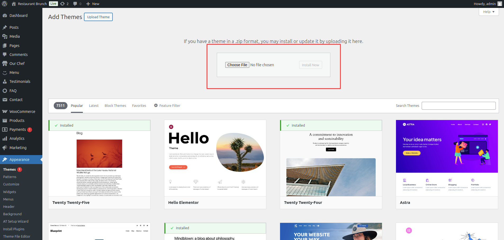Screen dimensions: 504x240
Task: Switch to the Latest themes tab
Action: [94, 105]
